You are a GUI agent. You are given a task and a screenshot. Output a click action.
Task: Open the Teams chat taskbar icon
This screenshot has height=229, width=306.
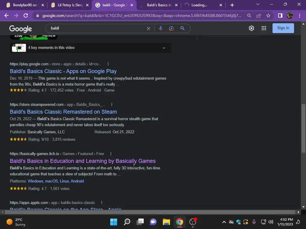[x=153, y=222]
